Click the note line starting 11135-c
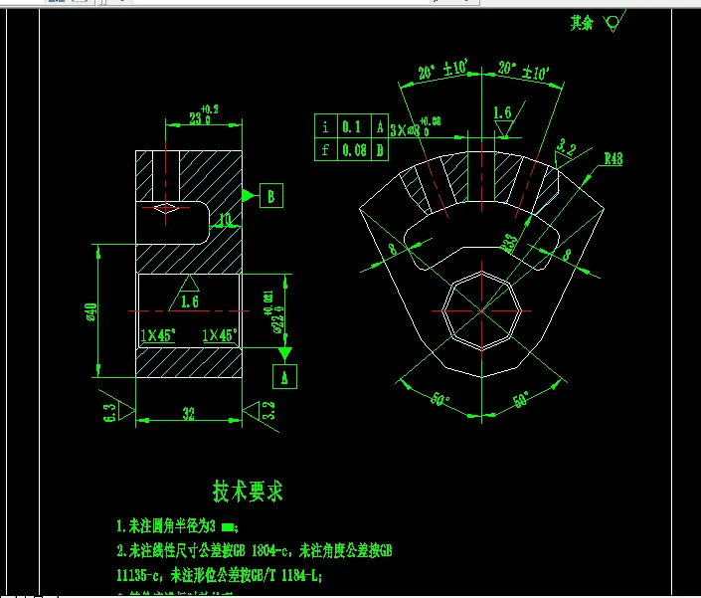The width and height of the screenshot is (701, 598). 219,575
